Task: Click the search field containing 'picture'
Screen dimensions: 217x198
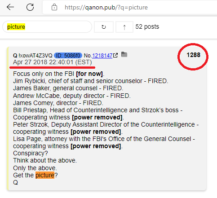Action: (47, 27)
